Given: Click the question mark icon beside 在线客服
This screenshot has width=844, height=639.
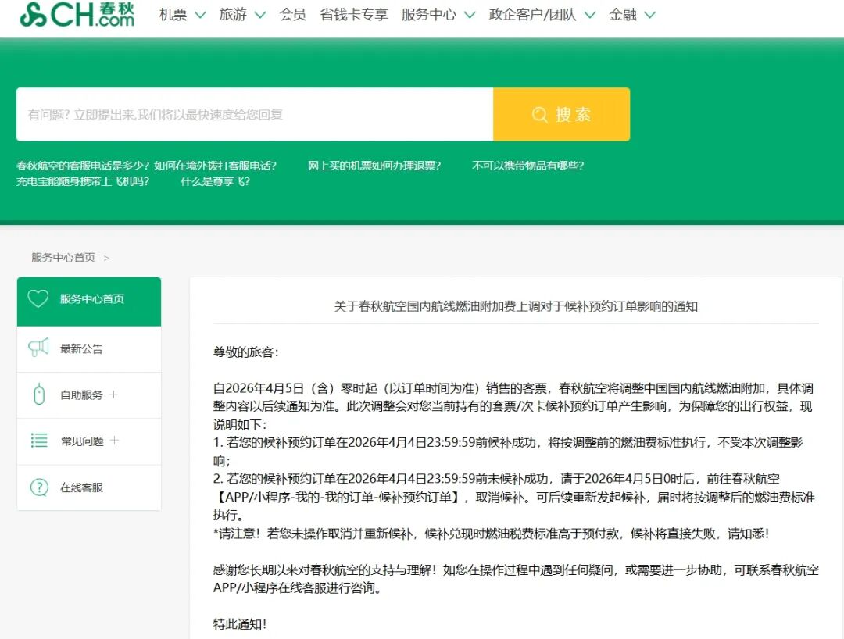Looking at the screenshot, I should tap(39, 487).
